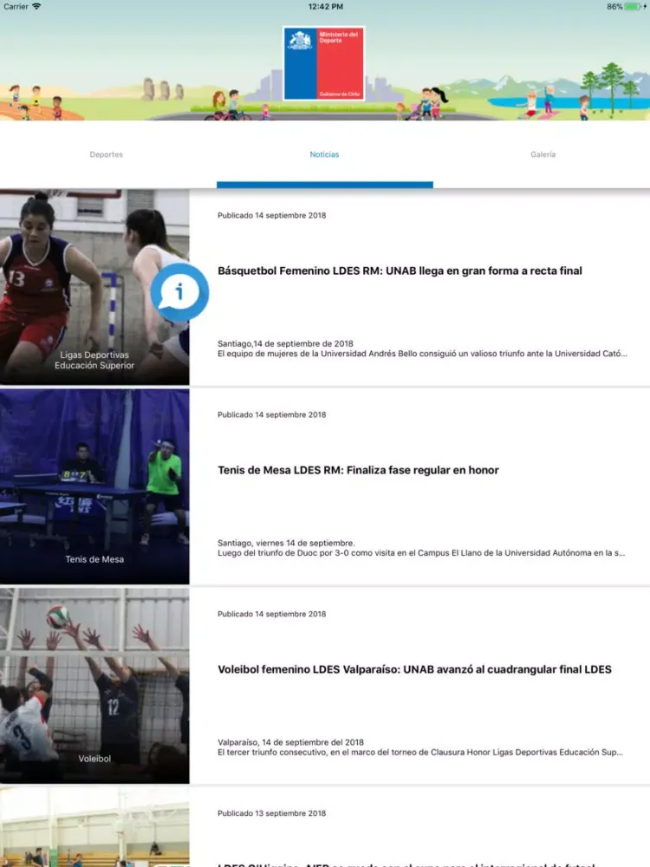Image resolution: width=650 pixels, height=867 pixels.
Task: Check the Wi-Fi status icon
Action: [36, 6]
